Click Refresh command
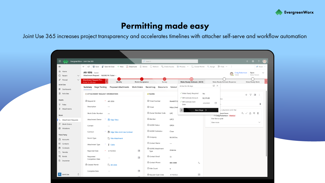Viewport: 325px width, 183px height. (x=154, y=67)
